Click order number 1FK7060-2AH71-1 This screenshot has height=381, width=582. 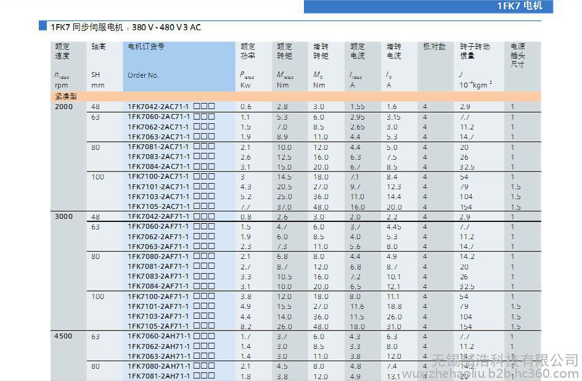(x=159, y=337)
